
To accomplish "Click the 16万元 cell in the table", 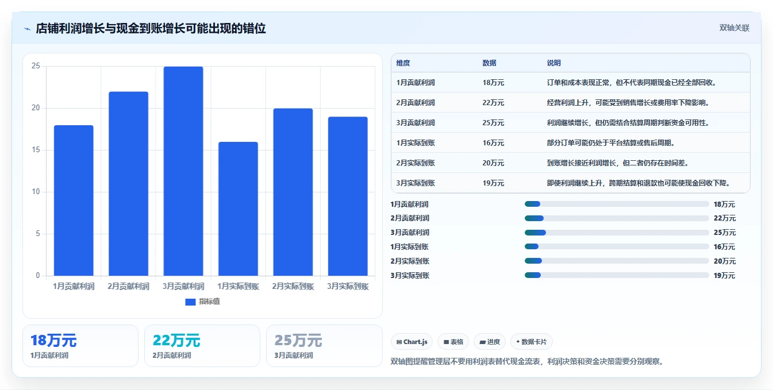I will point(493,143).
